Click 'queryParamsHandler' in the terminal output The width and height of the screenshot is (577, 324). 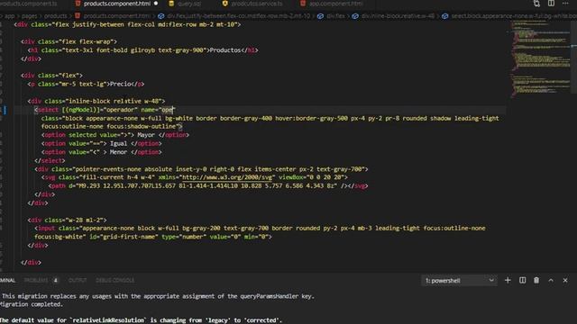[x=270, y=296]
